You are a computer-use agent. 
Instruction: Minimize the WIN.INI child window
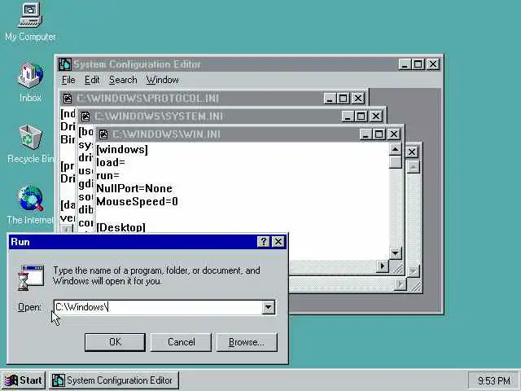pos(366,134)
